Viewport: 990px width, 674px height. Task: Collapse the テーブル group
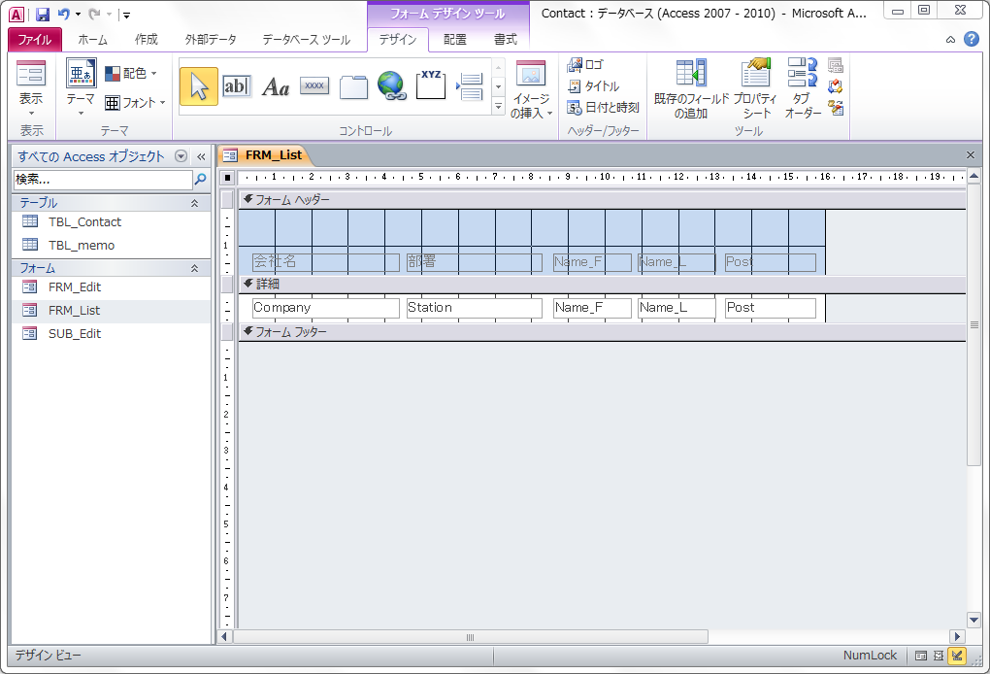(194, 203)
